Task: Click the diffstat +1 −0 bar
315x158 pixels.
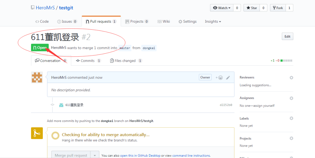Action: point(282,60)
